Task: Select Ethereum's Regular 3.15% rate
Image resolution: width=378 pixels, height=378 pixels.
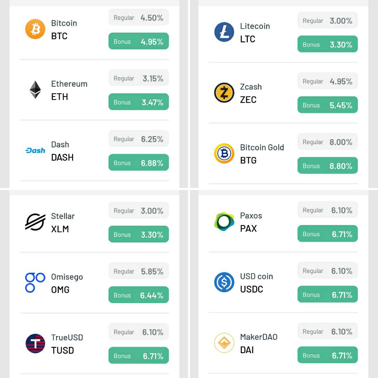Action: (139, 78)
